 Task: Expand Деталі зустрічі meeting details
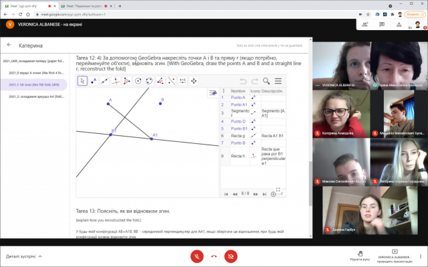pos(24,256)
